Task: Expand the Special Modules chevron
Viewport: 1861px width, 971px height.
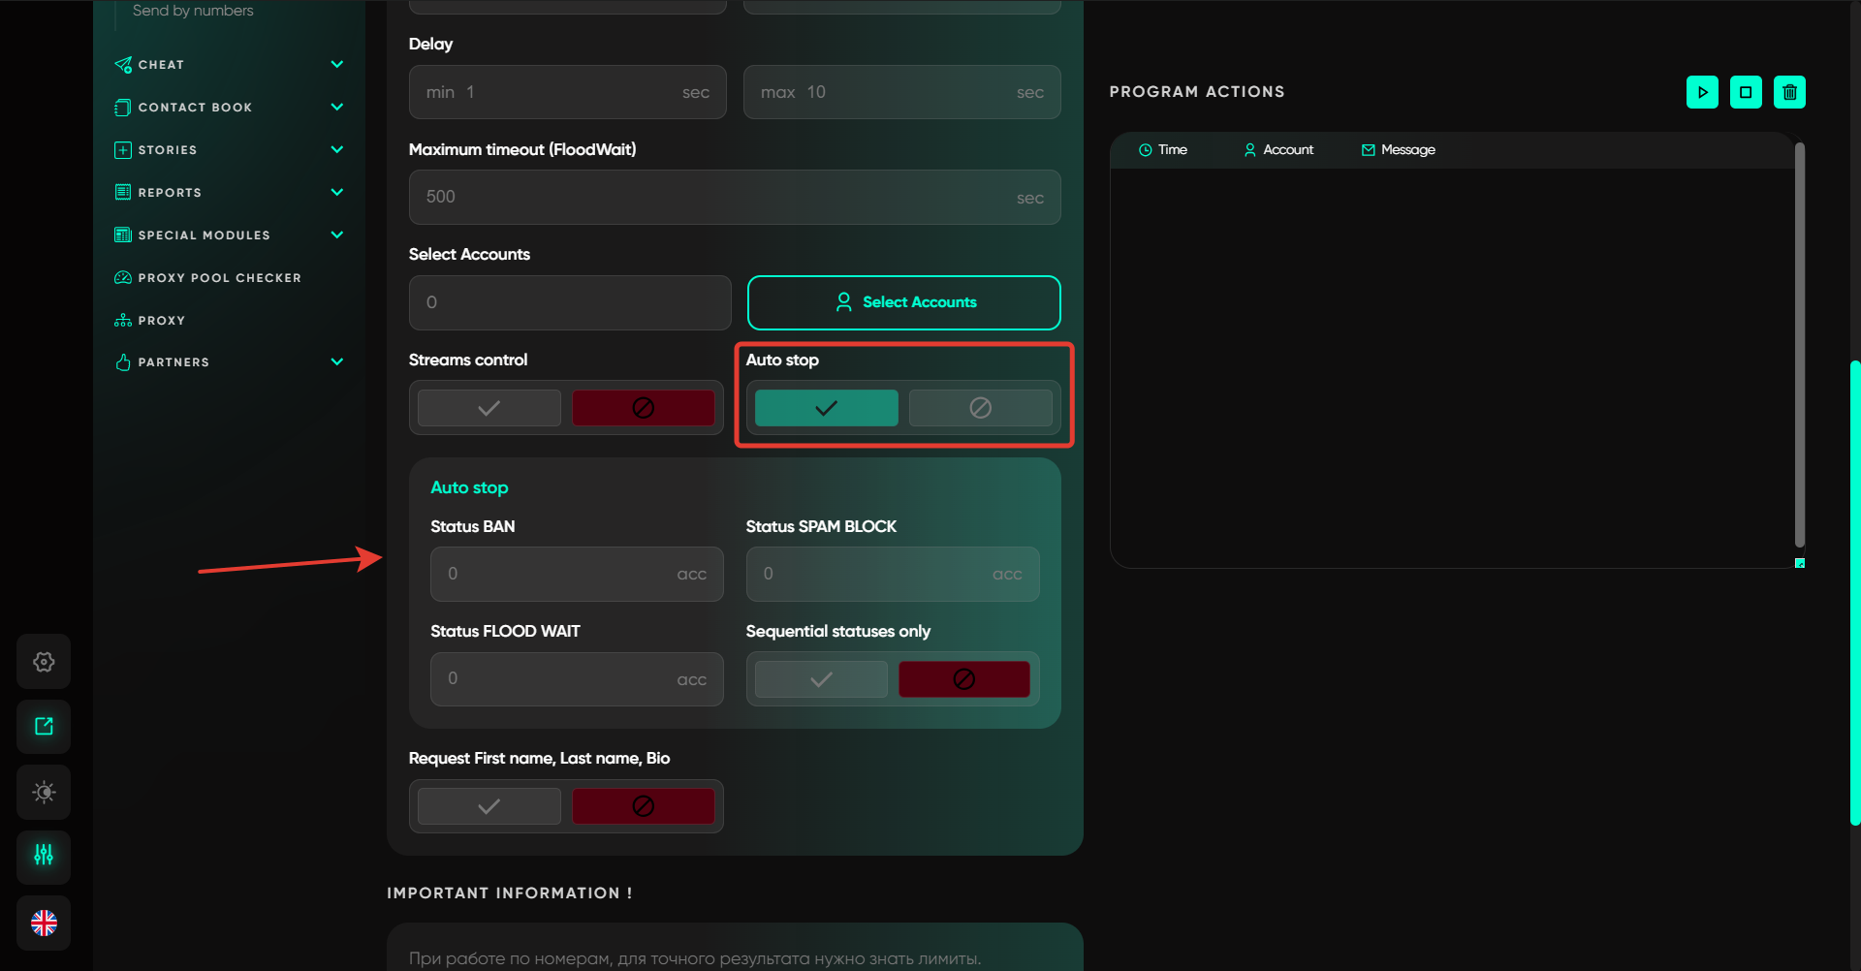Action: [x=337, y=235]
